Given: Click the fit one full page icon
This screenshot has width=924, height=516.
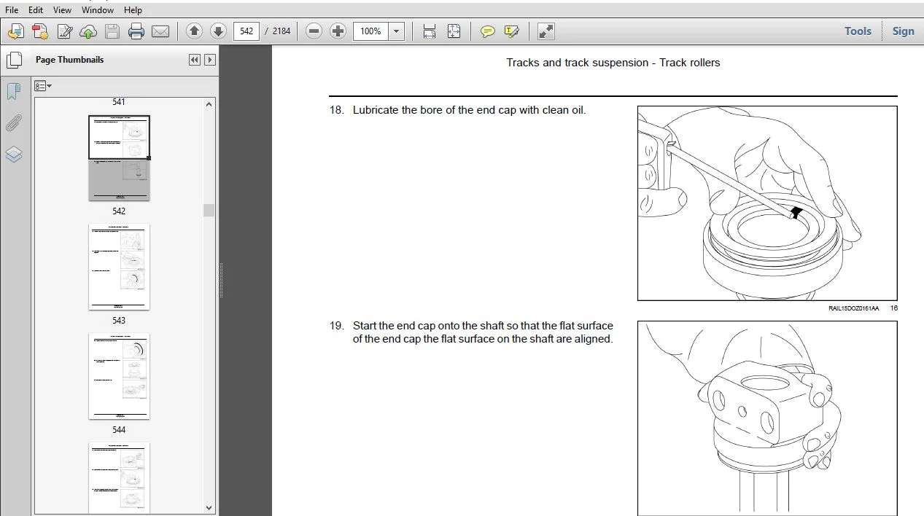Looking at the screenshot, I should [x=454, y=31].
